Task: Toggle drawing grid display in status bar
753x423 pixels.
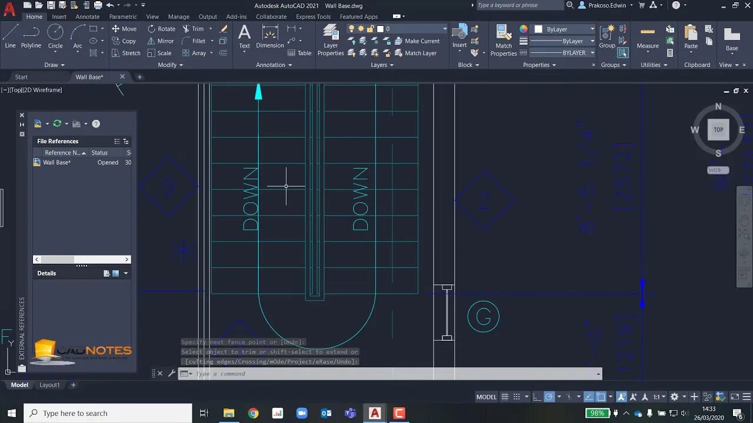Action: (x=505, y=397)
